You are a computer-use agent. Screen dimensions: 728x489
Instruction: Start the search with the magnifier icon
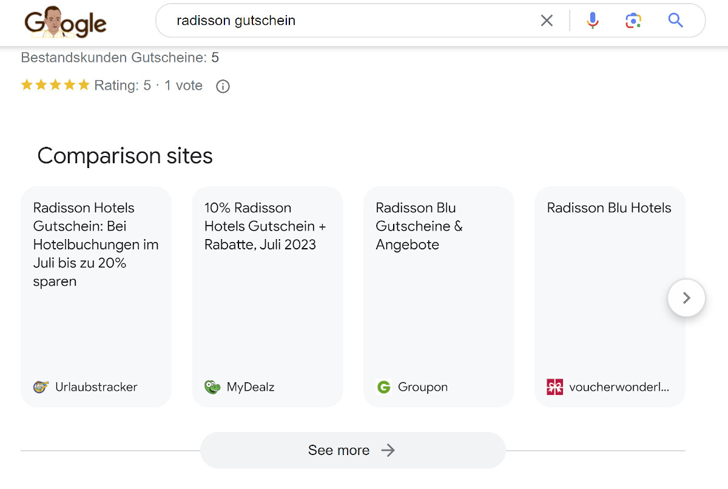click(x=675, y=20)
